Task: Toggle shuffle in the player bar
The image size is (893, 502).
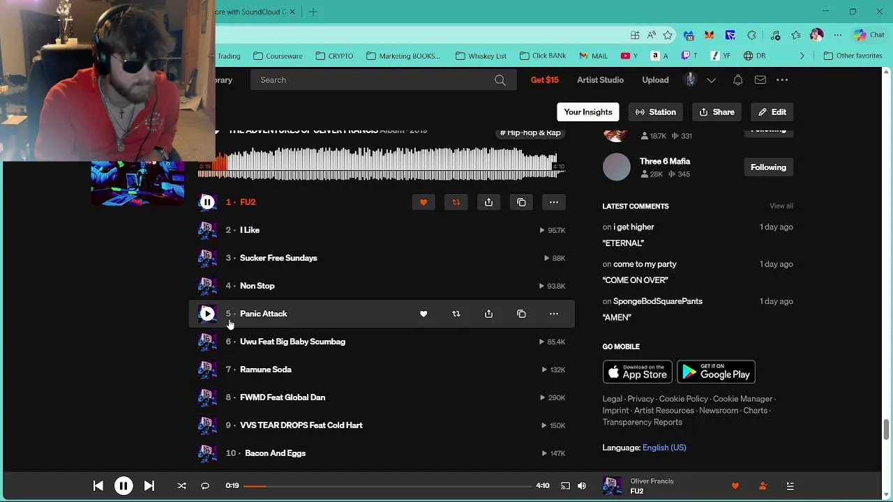Action: [181, 486]
